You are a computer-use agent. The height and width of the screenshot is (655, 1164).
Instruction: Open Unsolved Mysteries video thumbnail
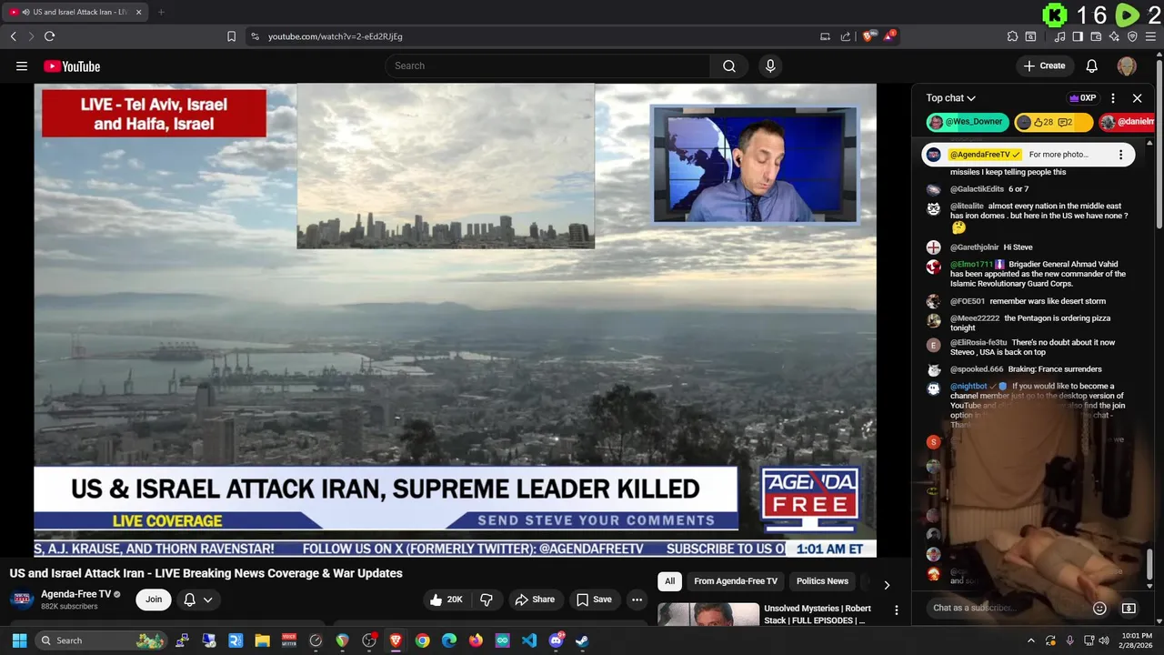[x=708, y=614]
